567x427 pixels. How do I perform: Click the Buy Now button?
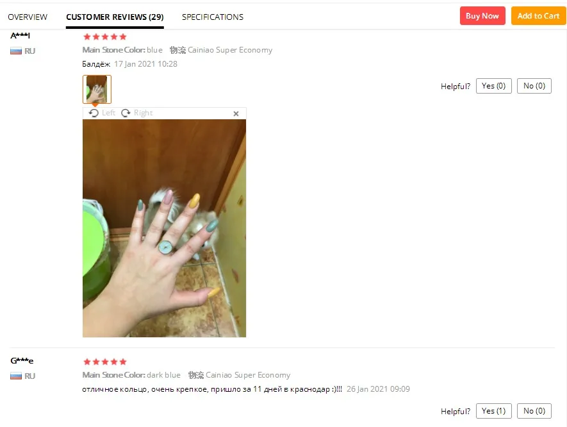point(482,16)
